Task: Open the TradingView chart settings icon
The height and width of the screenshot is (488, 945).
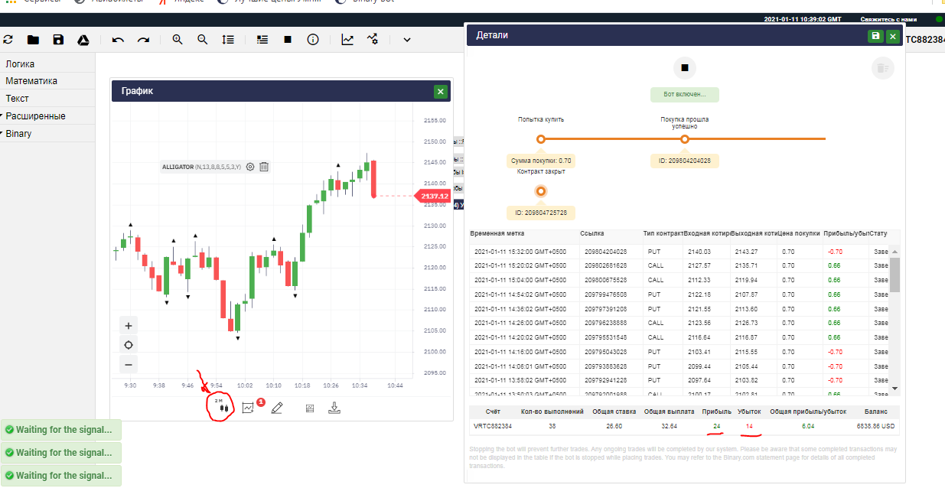Action: (x=373, y=40)
